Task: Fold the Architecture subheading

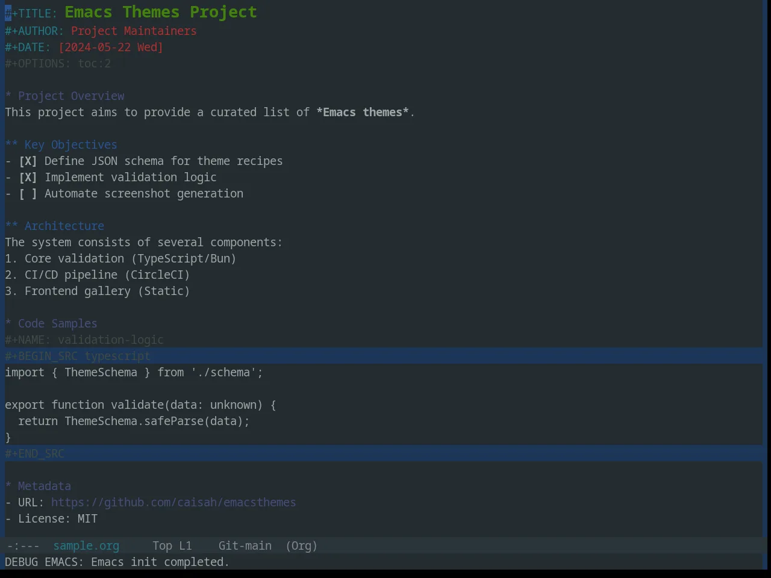Action: tap(54, 226)
